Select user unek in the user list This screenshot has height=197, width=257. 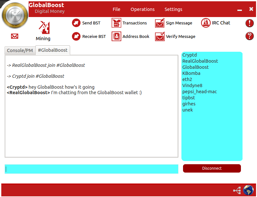(188, 110)
